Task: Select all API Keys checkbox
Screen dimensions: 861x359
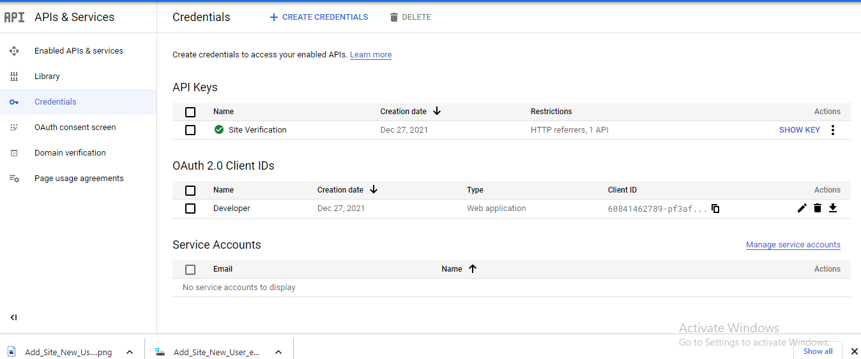Action: (190, 112)
